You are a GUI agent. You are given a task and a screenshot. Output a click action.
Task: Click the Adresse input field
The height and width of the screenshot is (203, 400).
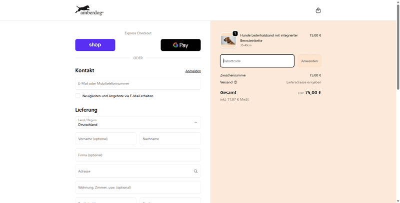point(138,171)
